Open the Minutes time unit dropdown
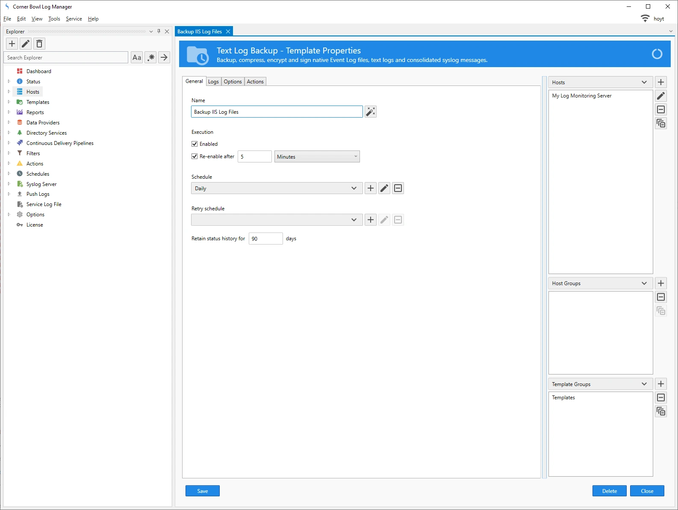Image resolution: width=678 pixels, height=510 pixels. (317, 156)
